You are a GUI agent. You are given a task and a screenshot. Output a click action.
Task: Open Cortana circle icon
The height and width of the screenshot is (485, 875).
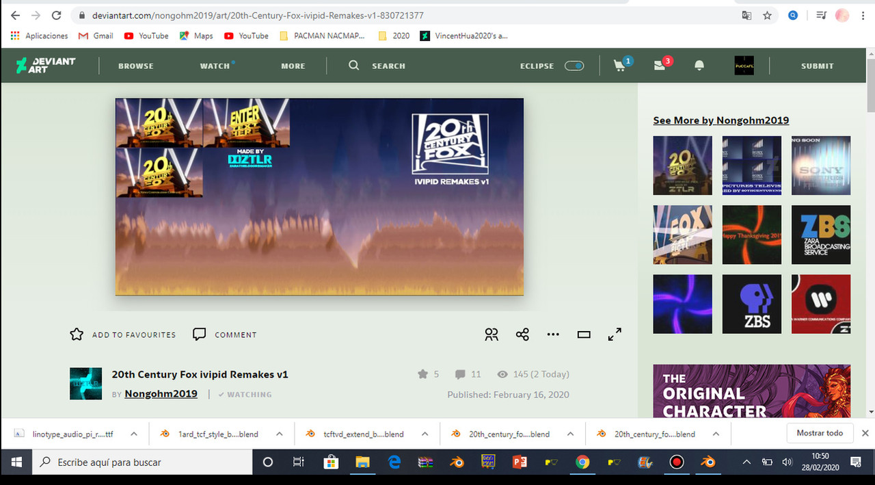pyautogui.click(x=268, y=462)
